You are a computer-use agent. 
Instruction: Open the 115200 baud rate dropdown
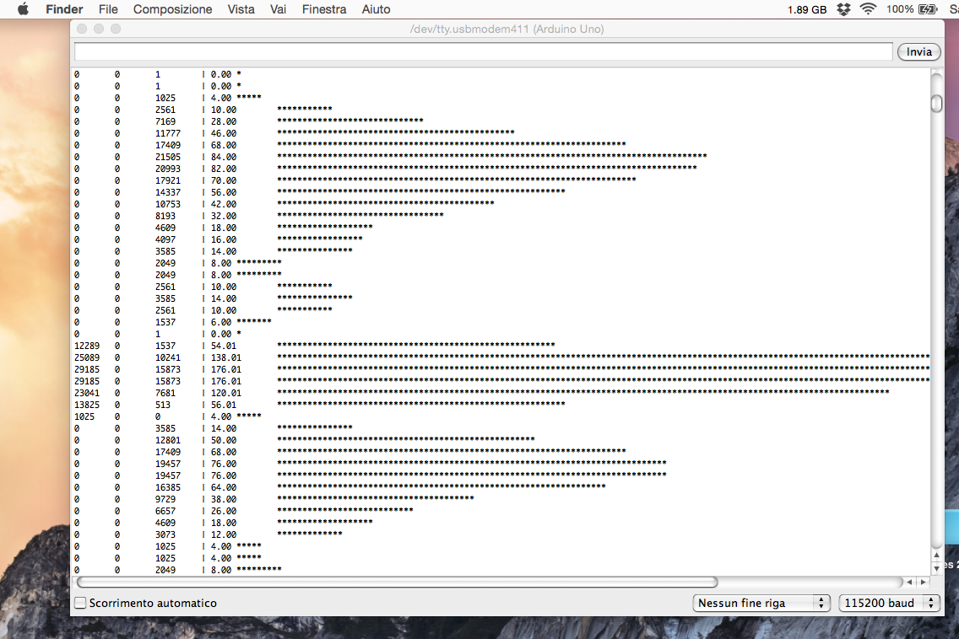tap(889, 603)
